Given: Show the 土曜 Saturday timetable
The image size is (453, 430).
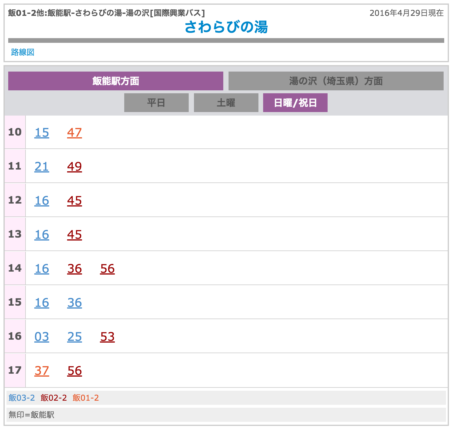Looking at the screenshot, I should (x=226, y=103).
